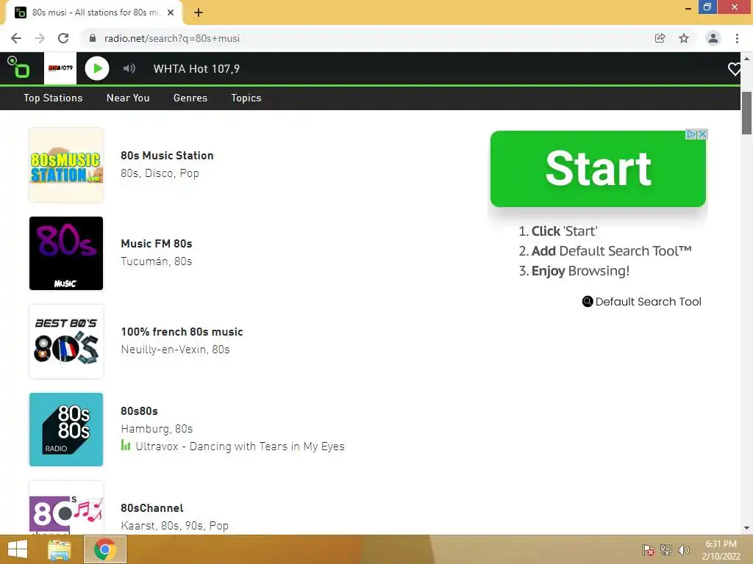Screen dimensions: 753x564
Task: Open system volume tray icon
Action: [x=684, y=550]
